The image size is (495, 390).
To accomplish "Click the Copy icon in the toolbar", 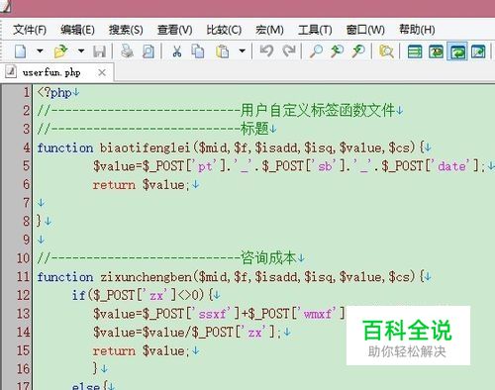I will [198, 51].
